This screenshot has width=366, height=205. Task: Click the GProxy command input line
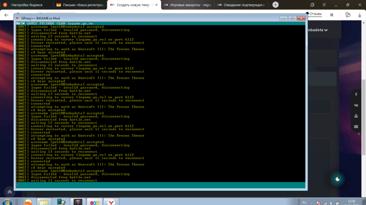tap(160, 185)
